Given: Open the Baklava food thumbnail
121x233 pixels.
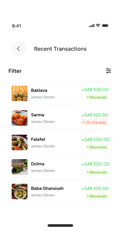Looking at the screenshot, I should click(19, 93).
